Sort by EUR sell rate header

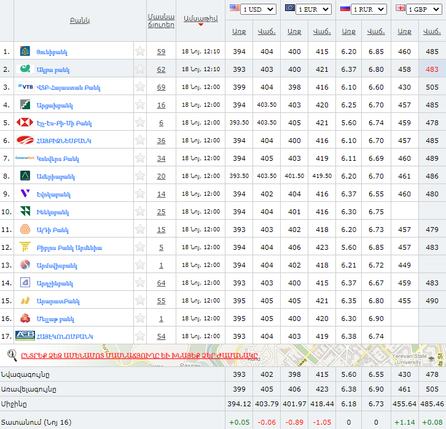322,31
